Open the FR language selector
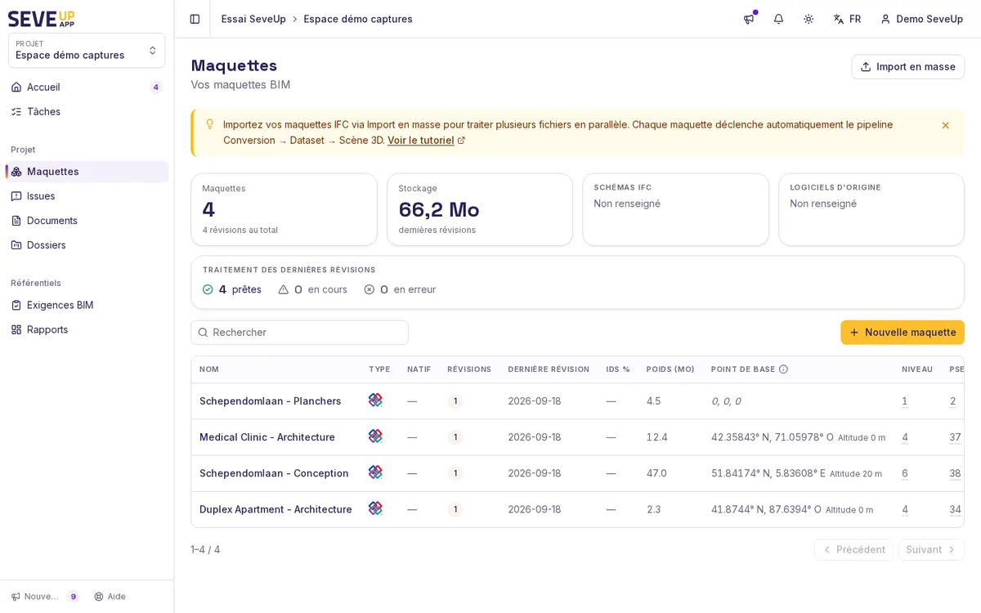981x613 pixels. [x=847, y=19]
